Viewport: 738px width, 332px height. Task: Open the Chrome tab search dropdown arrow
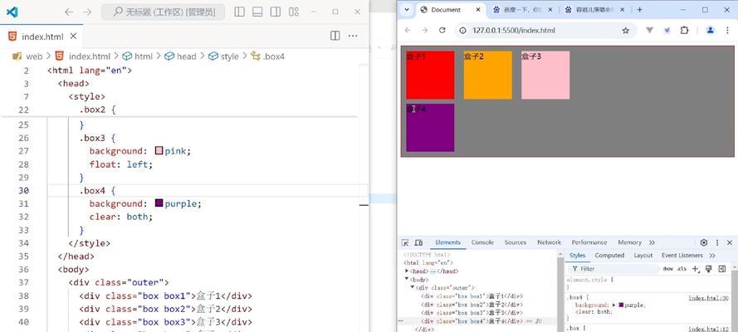tap(407, 9)
